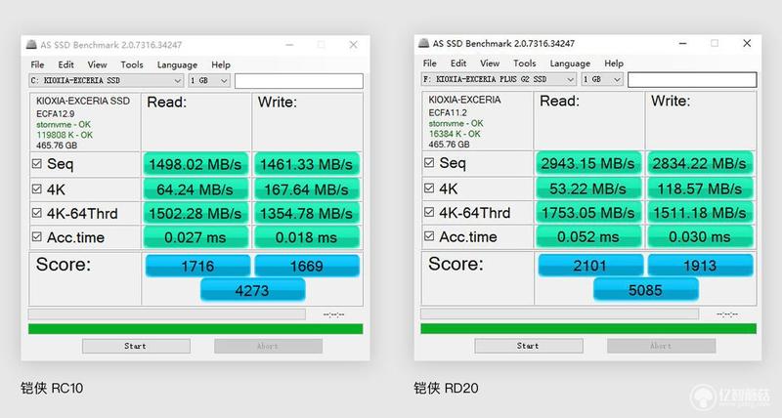
Task: Open Language menu in right RD20 window
Action: (570, 63)
